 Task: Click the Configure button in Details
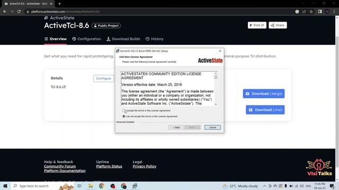[104, 79]
